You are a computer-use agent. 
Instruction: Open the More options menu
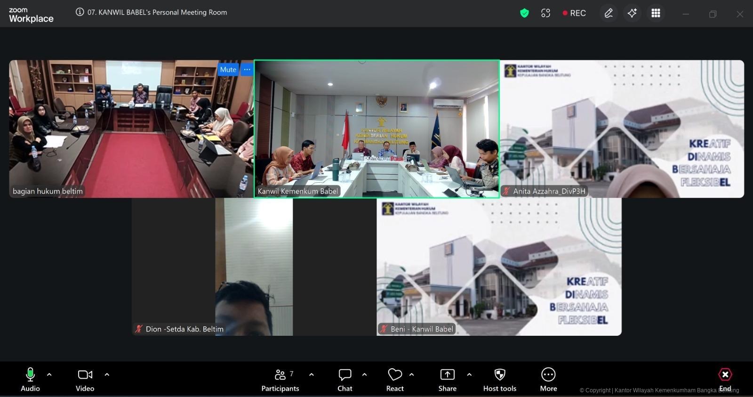pyautogui.click(x=549, y=380)
